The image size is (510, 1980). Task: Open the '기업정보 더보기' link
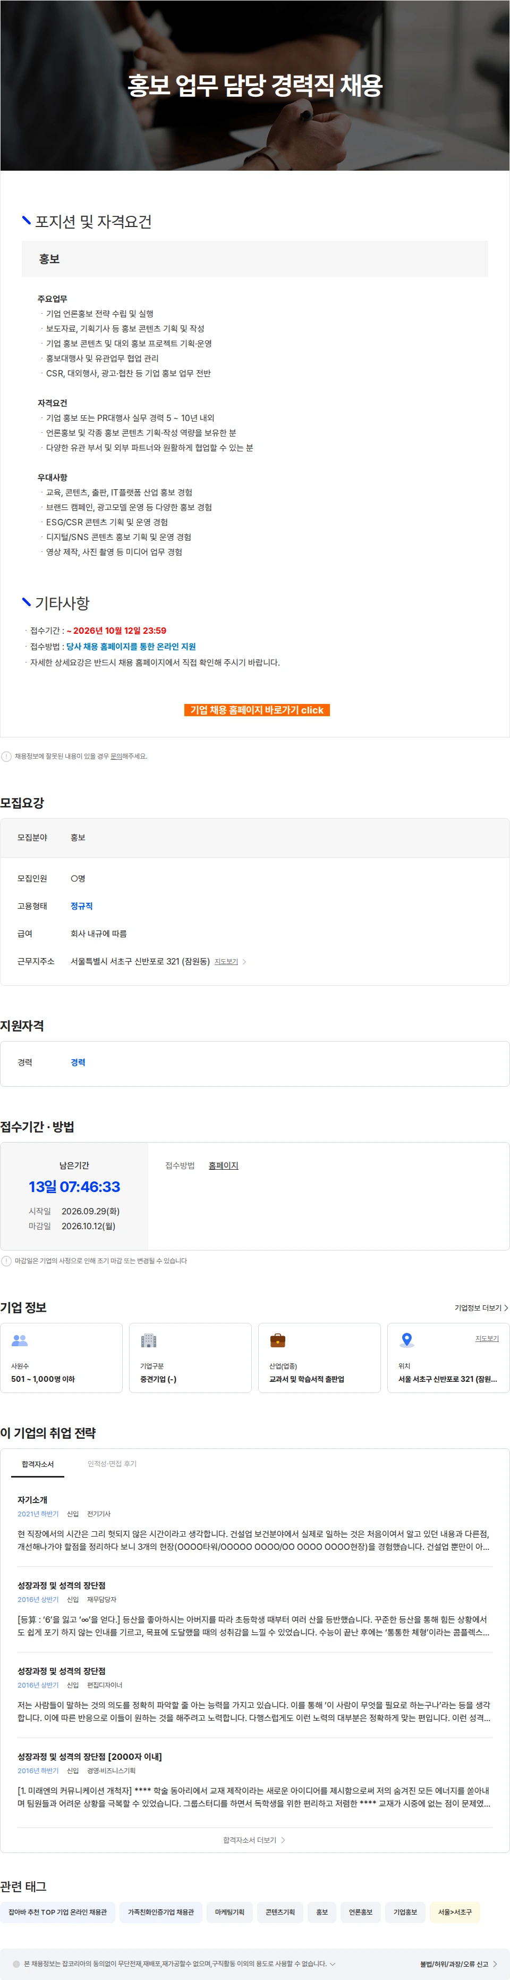[x=481, y=1307]
